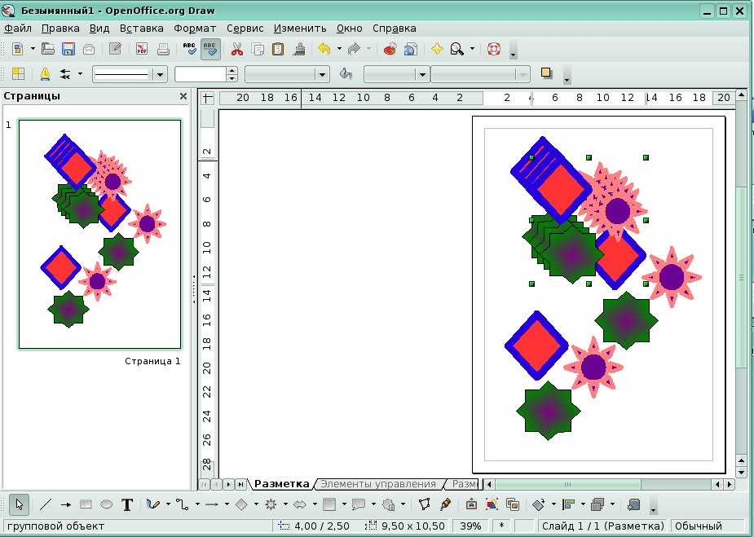Click the Save document icon
Image resolution: width=754 pixels, height=537 pixels.
pos(68,49)
